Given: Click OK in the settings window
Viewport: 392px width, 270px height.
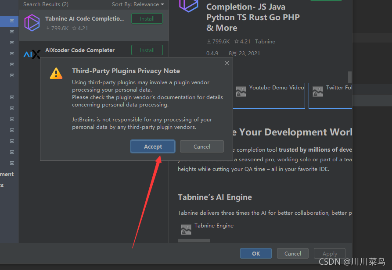Looking at the screenshot, I should pyautogui.click(x=256, y=253).
